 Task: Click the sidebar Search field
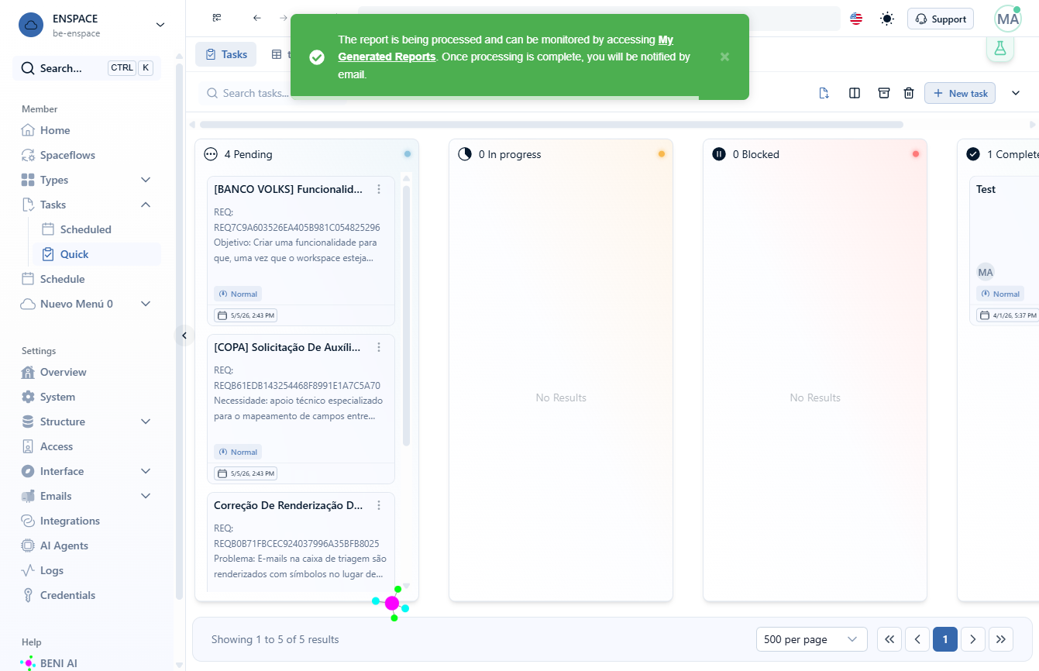coord(87,68)
